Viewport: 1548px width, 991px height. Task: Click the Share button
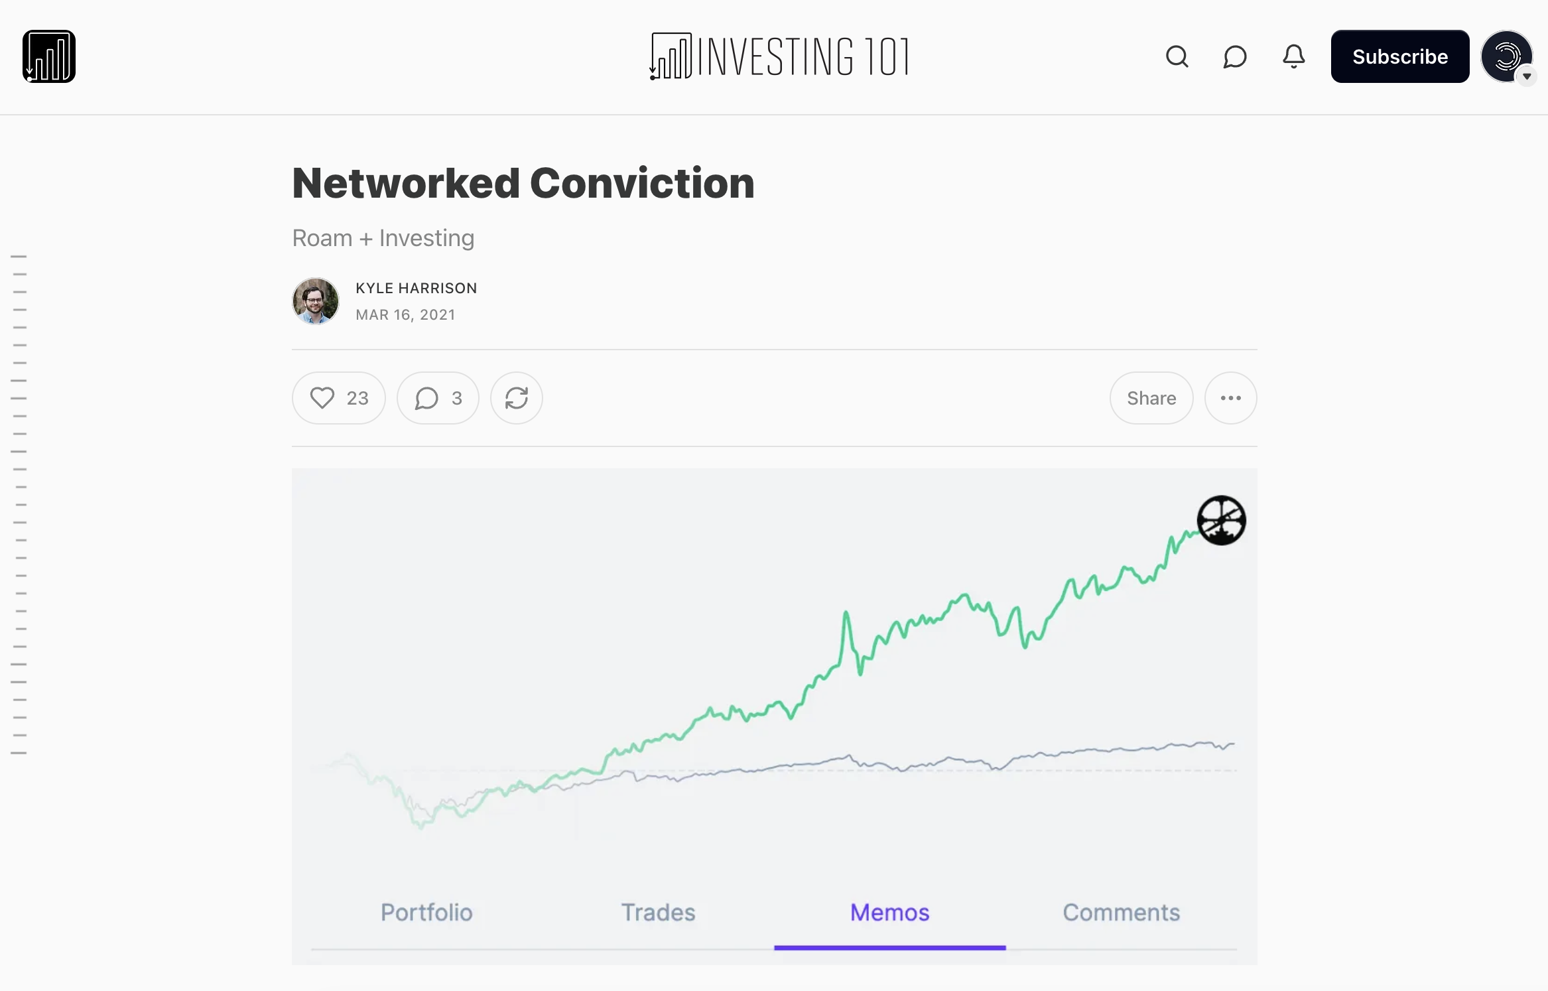(1151, 397)
